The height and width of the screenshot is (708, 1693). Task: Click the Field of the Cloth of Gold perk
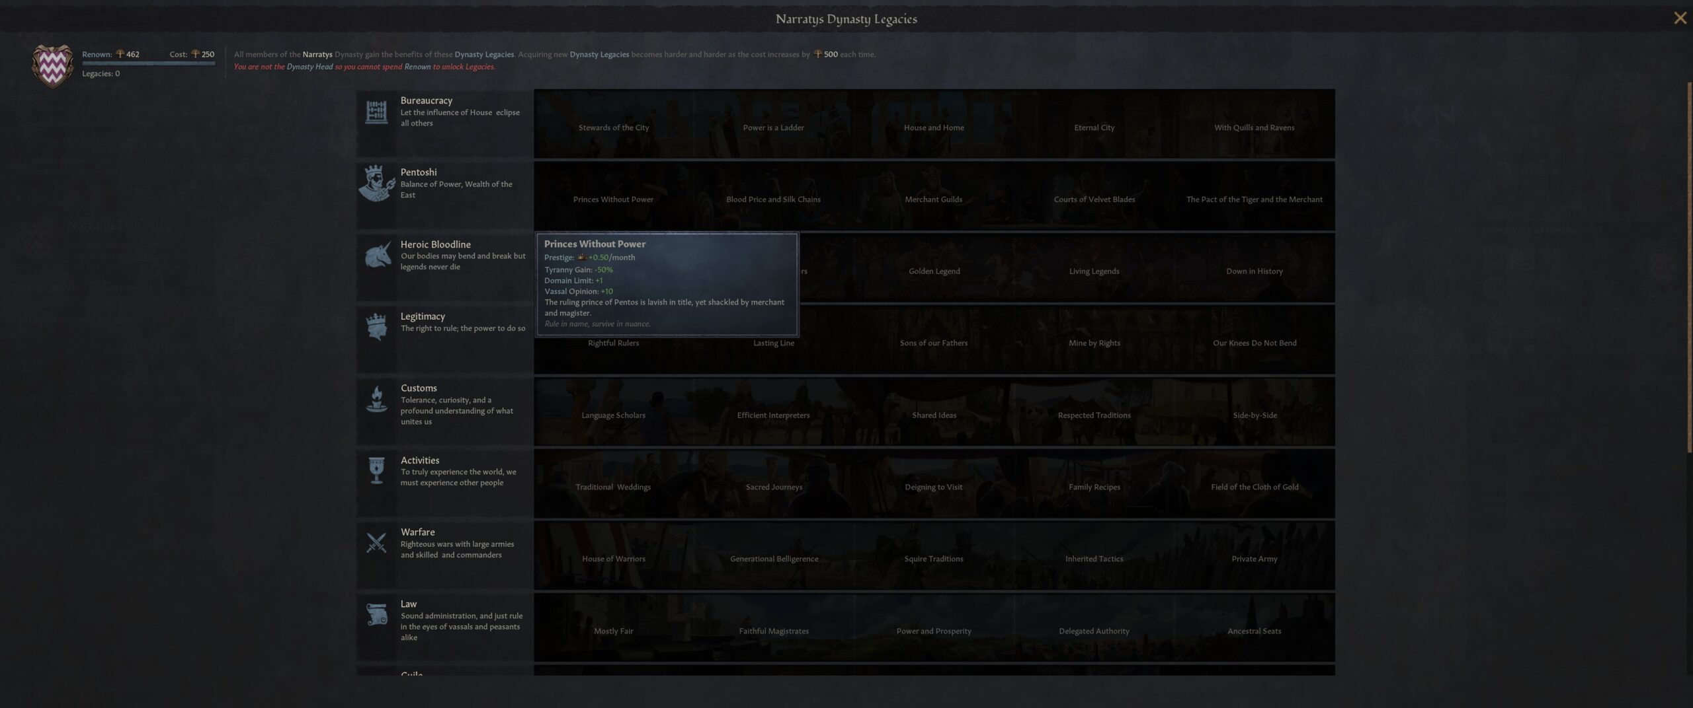pos(1254,487)
